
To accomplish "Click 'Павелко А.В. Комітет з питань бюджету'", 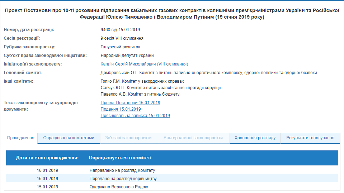I will [x=140, y=94].
